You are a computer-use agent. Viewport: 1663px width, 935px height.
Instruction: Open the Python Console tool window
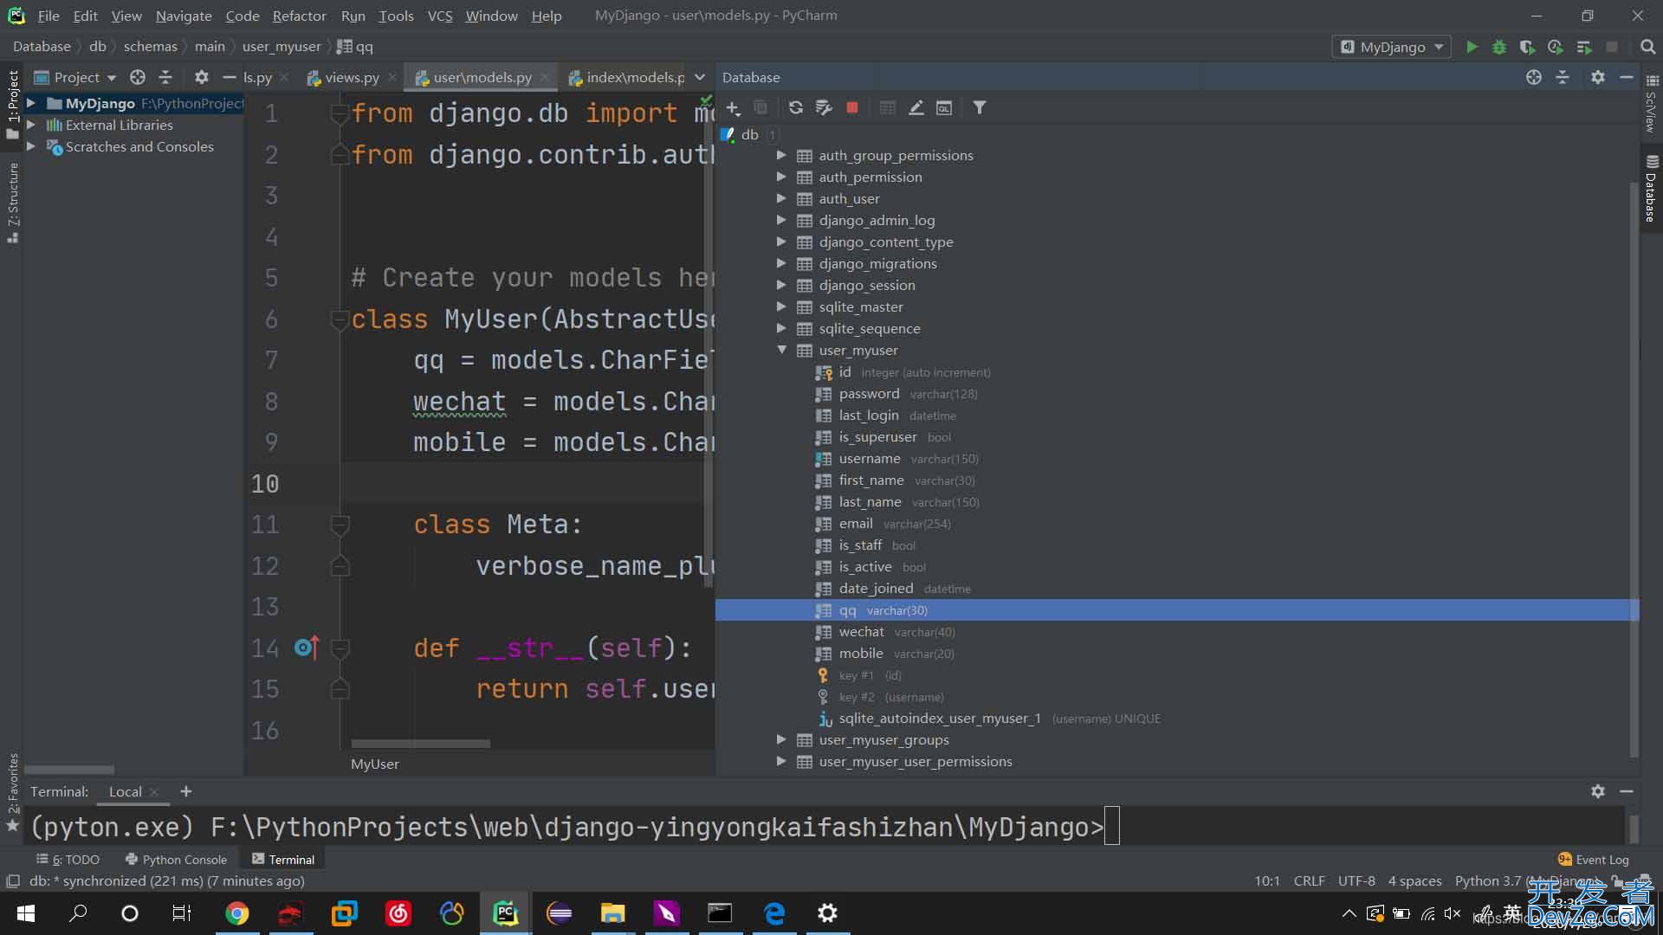176,859
